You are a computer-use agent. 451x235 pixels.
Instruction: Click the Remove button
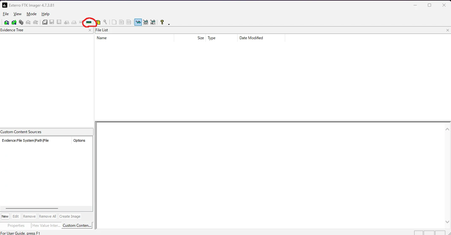pyautogui.click(x=29, y=216)
